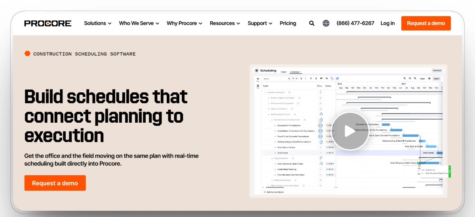Expand the Why Procore menu
The width and height of the screenshot is (475, 217).
point(184,23)
